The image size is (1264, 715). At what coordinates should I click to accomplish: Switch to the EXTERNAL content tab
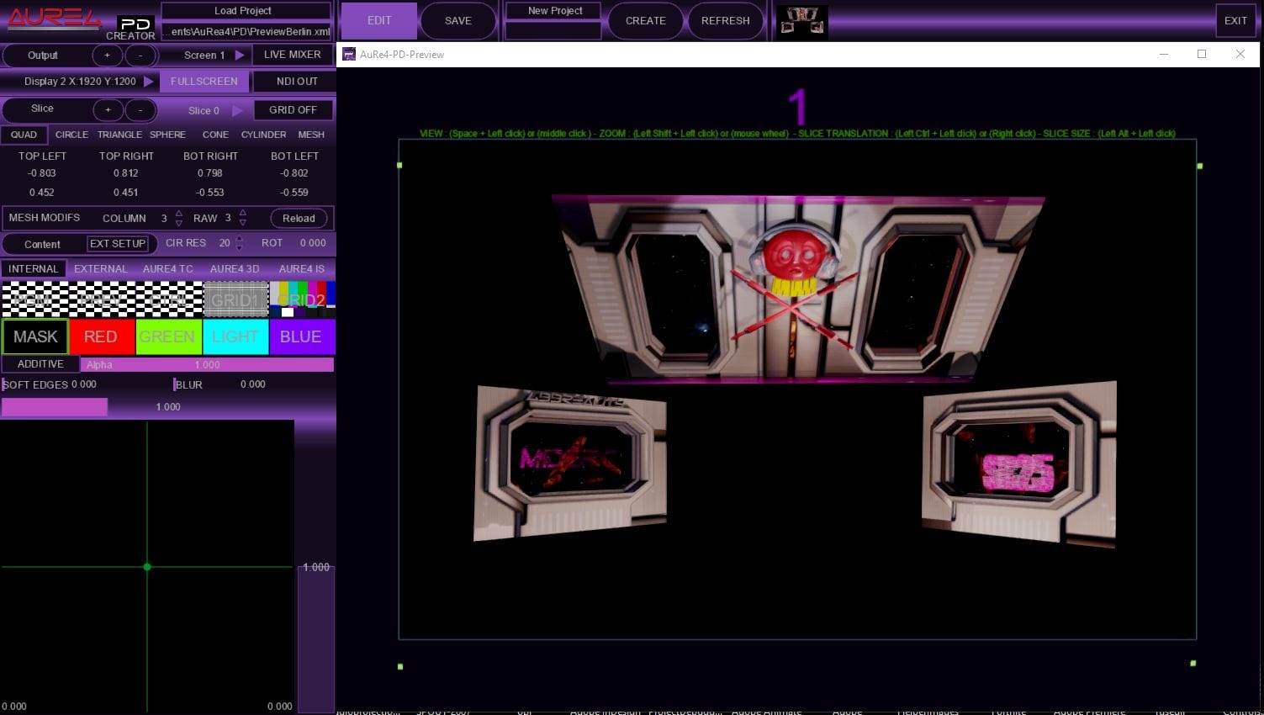(x=100, y=269)
